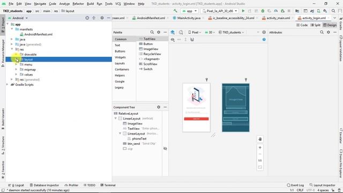Open the Event Log
343x193 pixels.
295,185
